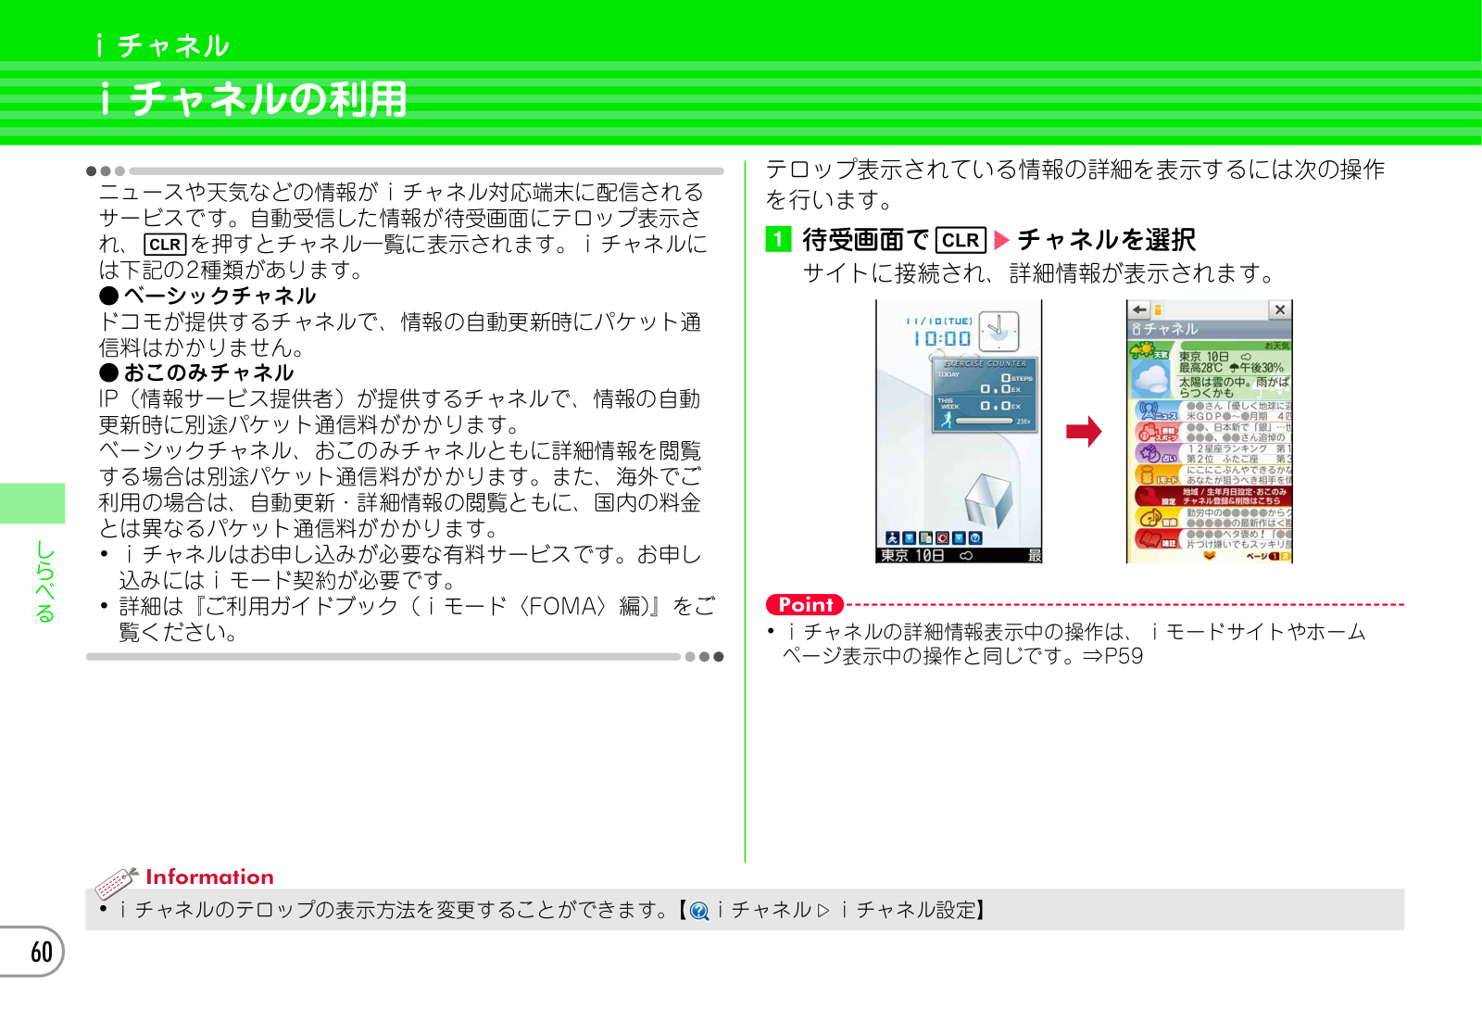This screenshot has height=1009, width=1482.
Task: Open the fortune-telling 占い channel icon
Action: 1157,454
